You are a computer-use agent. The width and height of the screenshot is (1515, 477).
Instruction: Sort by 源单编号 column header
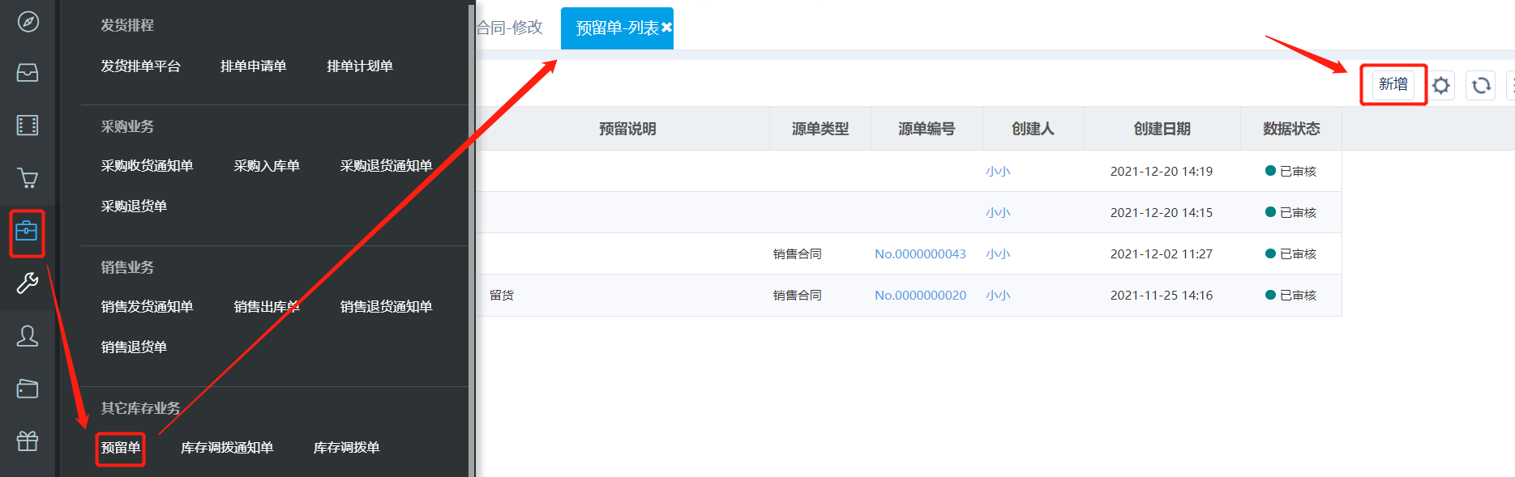[927, 129]
